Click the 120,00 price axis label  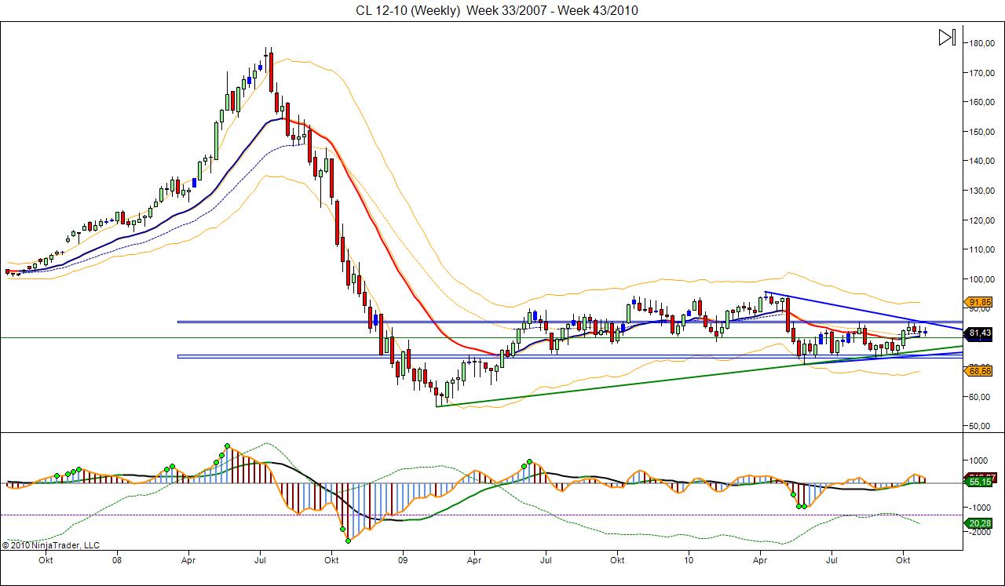point(981,220)
